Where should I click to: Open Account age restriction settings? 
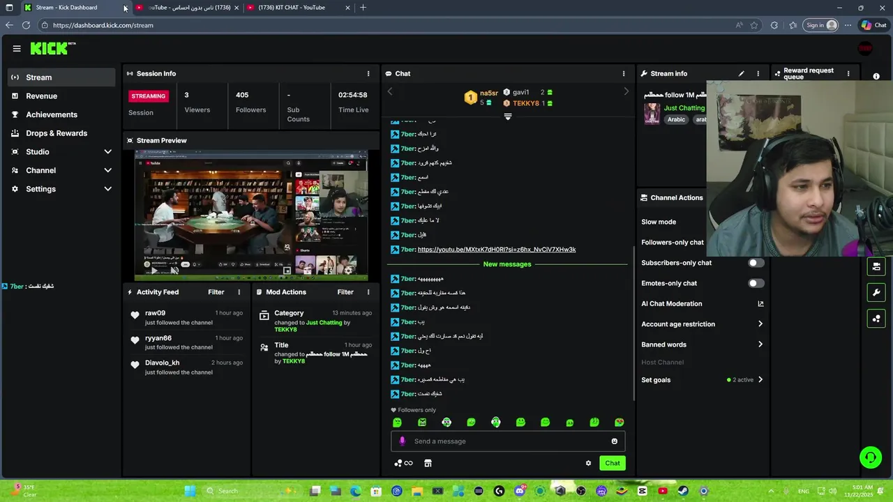[702, 324]
